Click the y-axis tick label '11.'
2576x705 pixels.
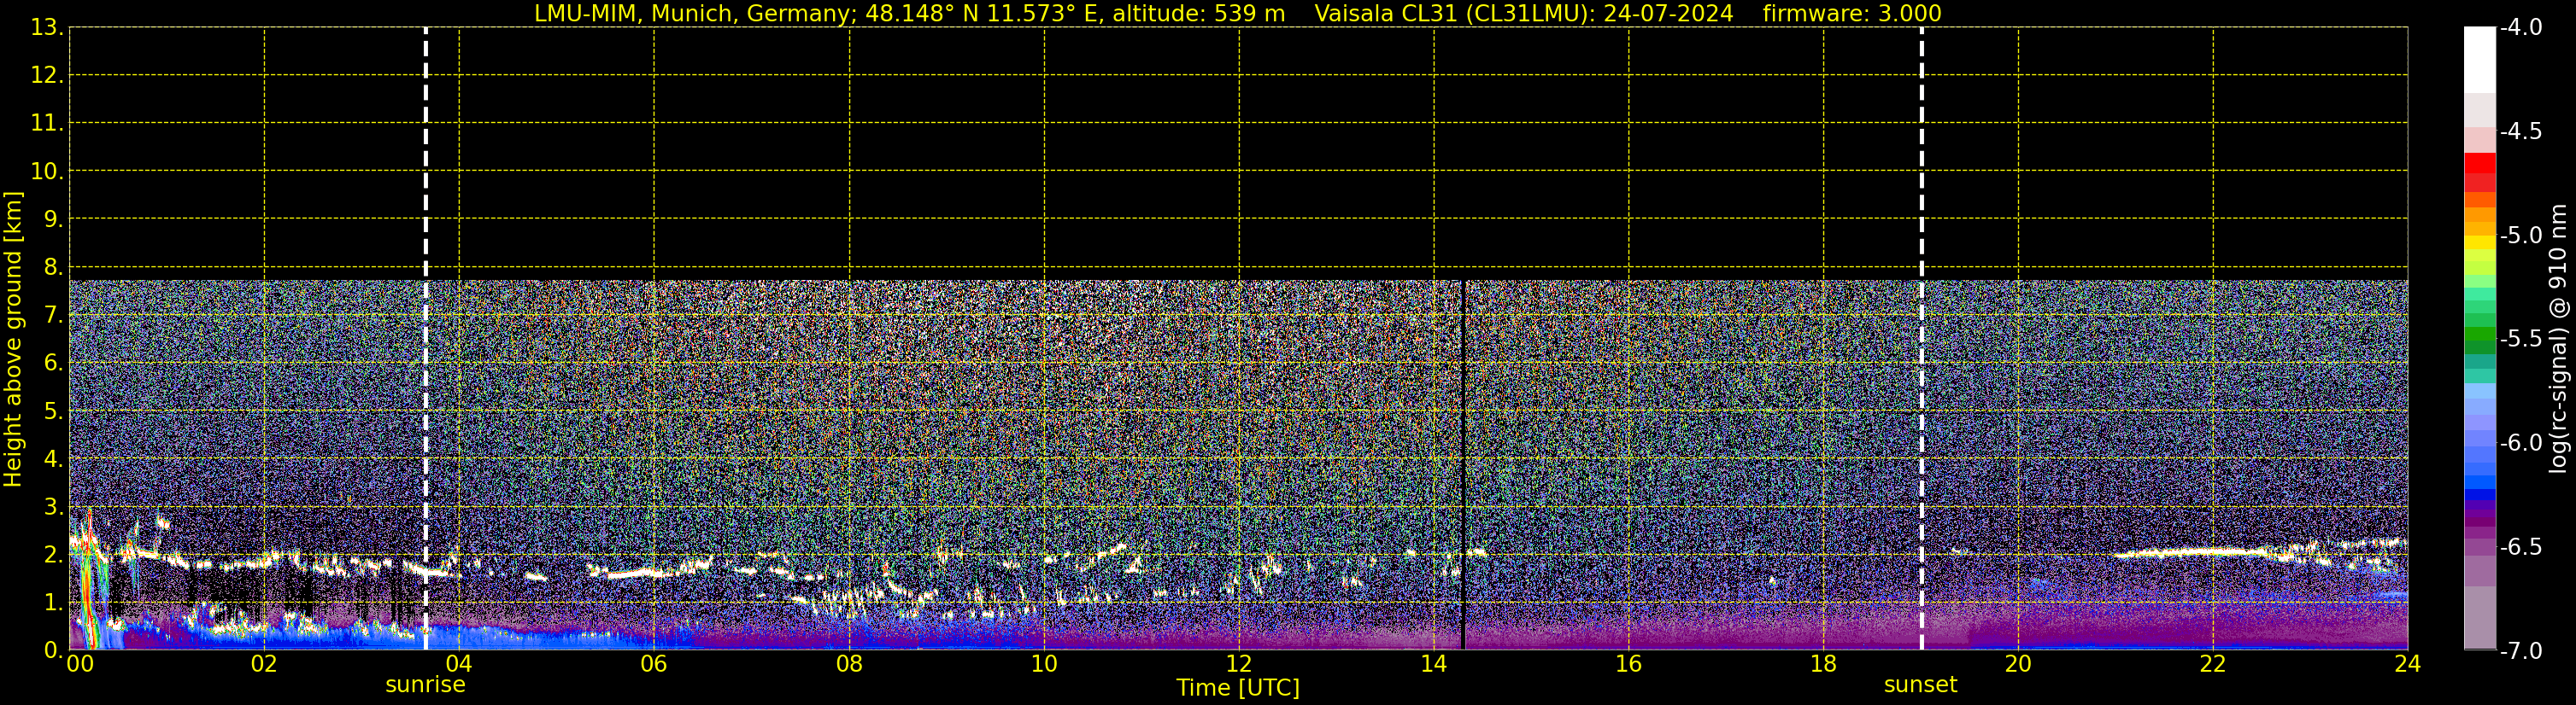[47, 124]
